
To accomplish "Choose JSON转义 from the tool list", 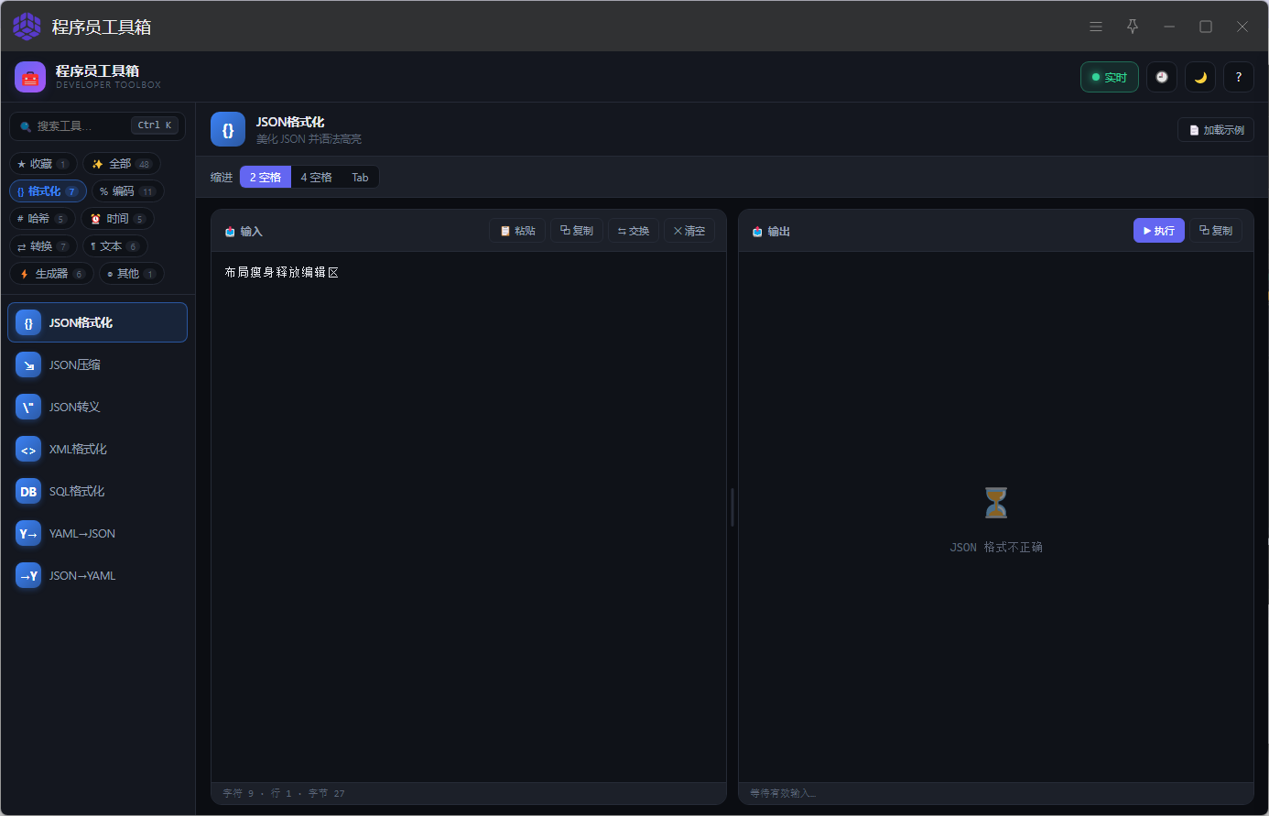I will tap(97, 407).
